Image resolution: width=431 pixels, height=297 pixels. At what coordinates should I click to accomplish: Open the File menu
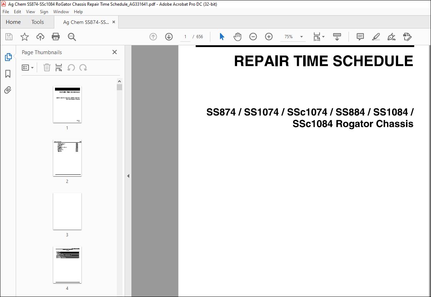(6, 12)
